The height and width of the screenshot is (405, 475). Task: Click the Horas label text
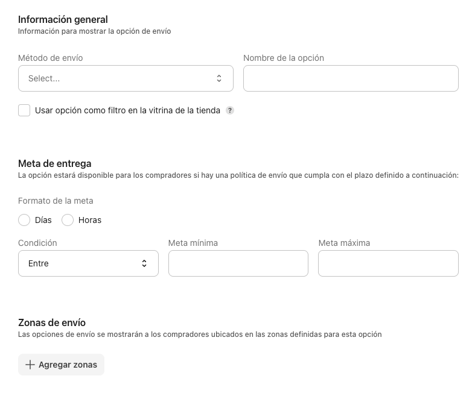[x=90, y=220]
